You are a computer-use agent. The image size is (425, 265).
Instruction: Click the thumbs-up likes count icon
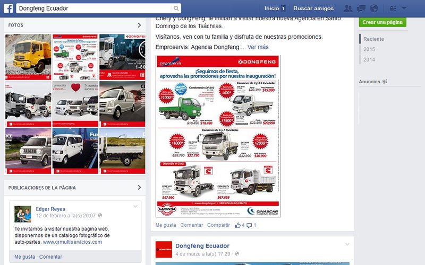[x=237, y=225]
